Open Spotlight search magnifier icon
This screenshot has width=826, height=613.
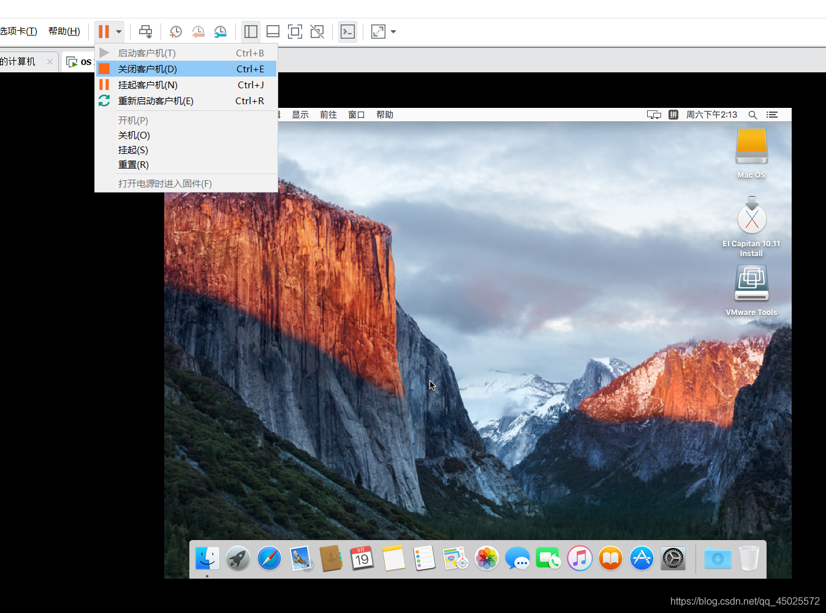tap(753, 115)
